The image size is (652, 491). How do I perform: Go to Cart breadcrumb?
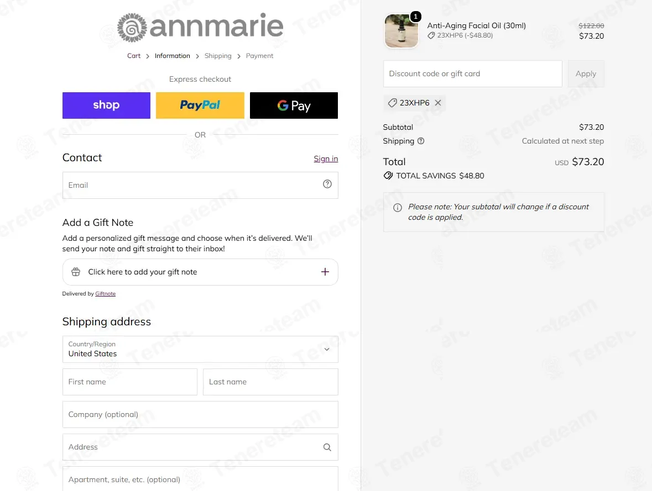tap(133, 56)
